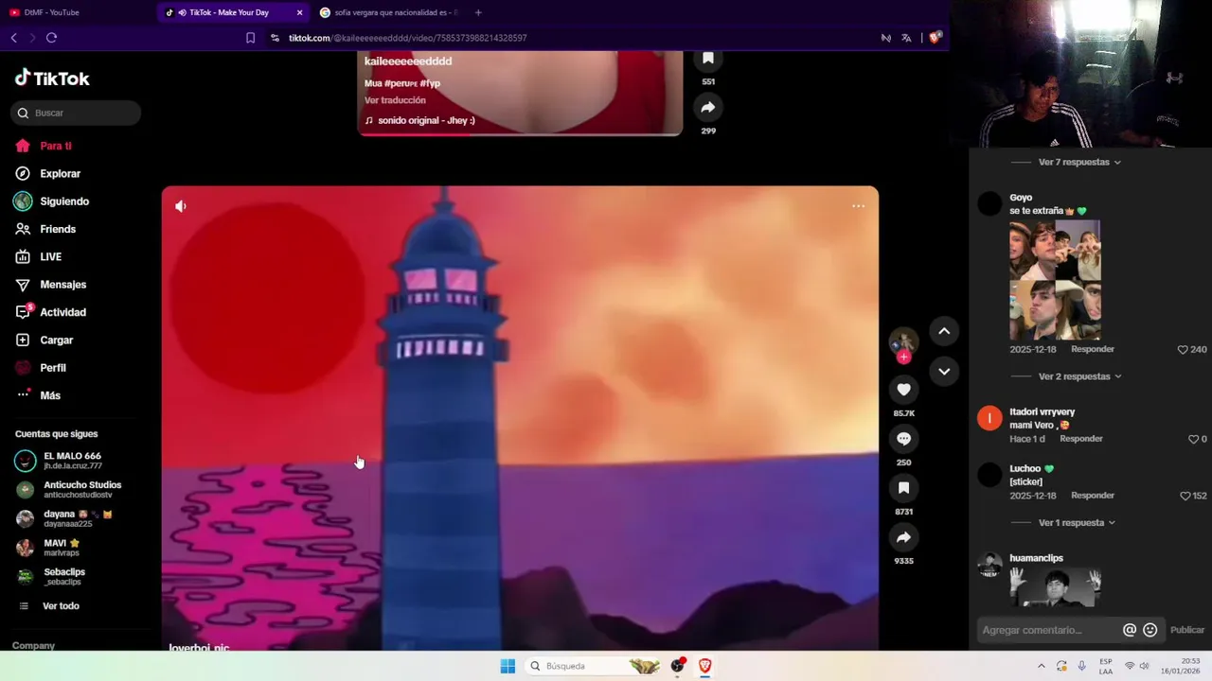Click the tiktok.com address bar URL
This screenshot has width=1212, height=681.
(407, 38)
